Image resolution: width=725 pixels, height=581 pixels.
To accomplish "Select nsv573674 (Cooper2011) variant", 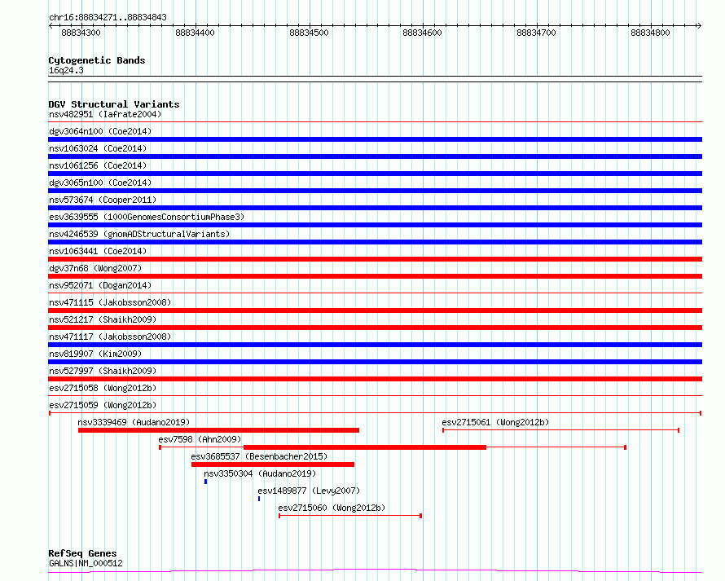I will point(103,200).
